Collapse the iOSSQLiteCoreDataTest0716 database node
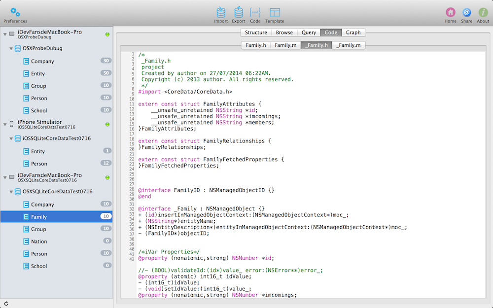Screen dimensions: 493x308 pyautogui.click(x=11, y=138)
